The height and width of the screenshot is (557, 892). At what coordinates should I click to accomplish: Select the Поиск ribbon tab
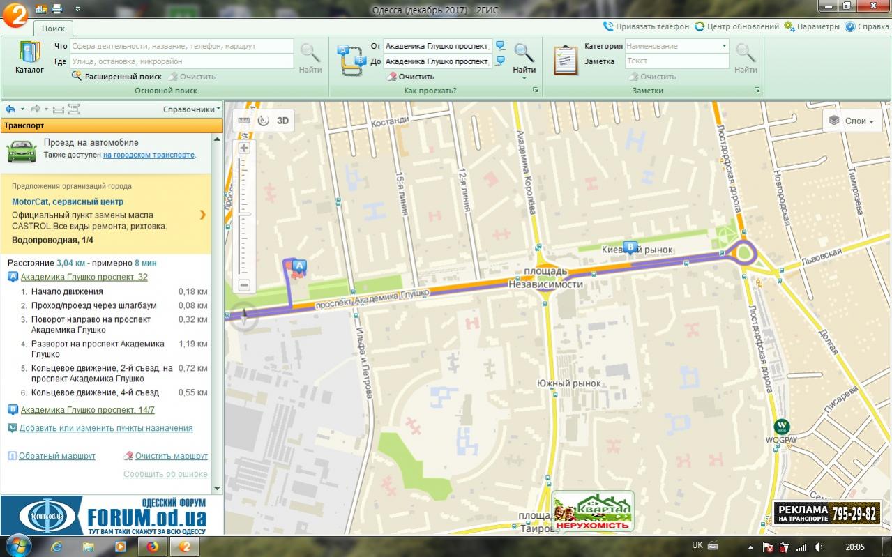[53, 29]
